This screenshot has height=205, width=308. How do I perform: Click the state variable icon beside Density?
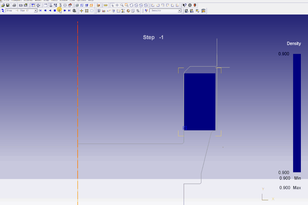click(146, 11)
